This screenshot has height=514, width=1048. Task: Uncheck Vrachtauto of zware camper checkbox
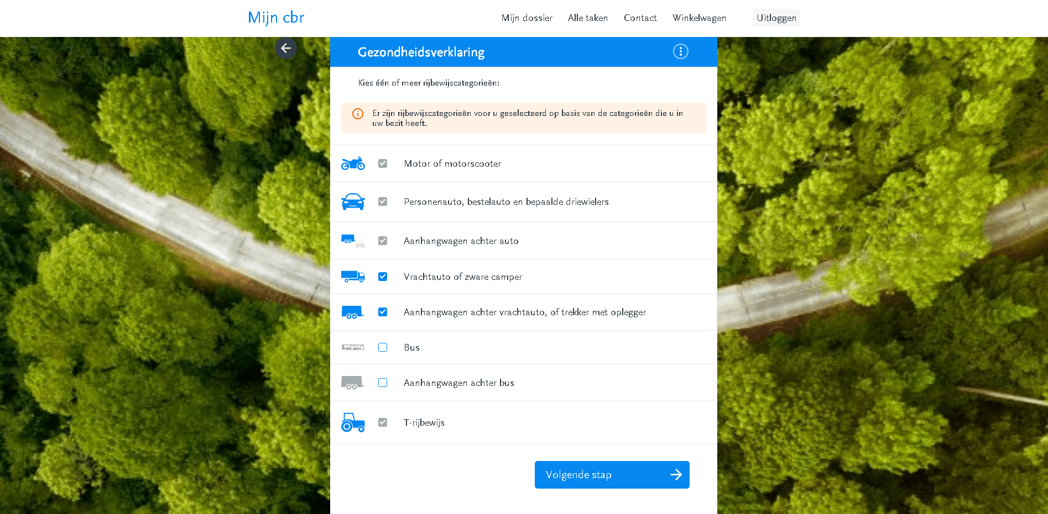383,277
